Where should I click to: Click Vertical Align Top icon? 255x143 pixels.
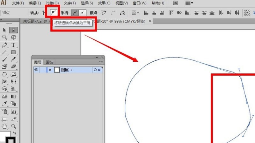(171, 13)
